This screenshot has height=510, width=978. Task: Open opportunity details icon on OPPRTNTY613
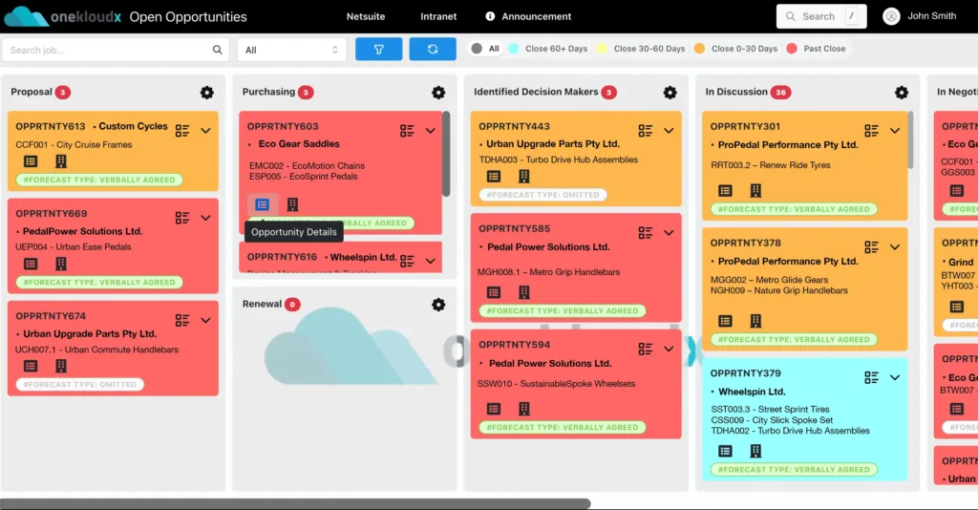coord(31,161)
